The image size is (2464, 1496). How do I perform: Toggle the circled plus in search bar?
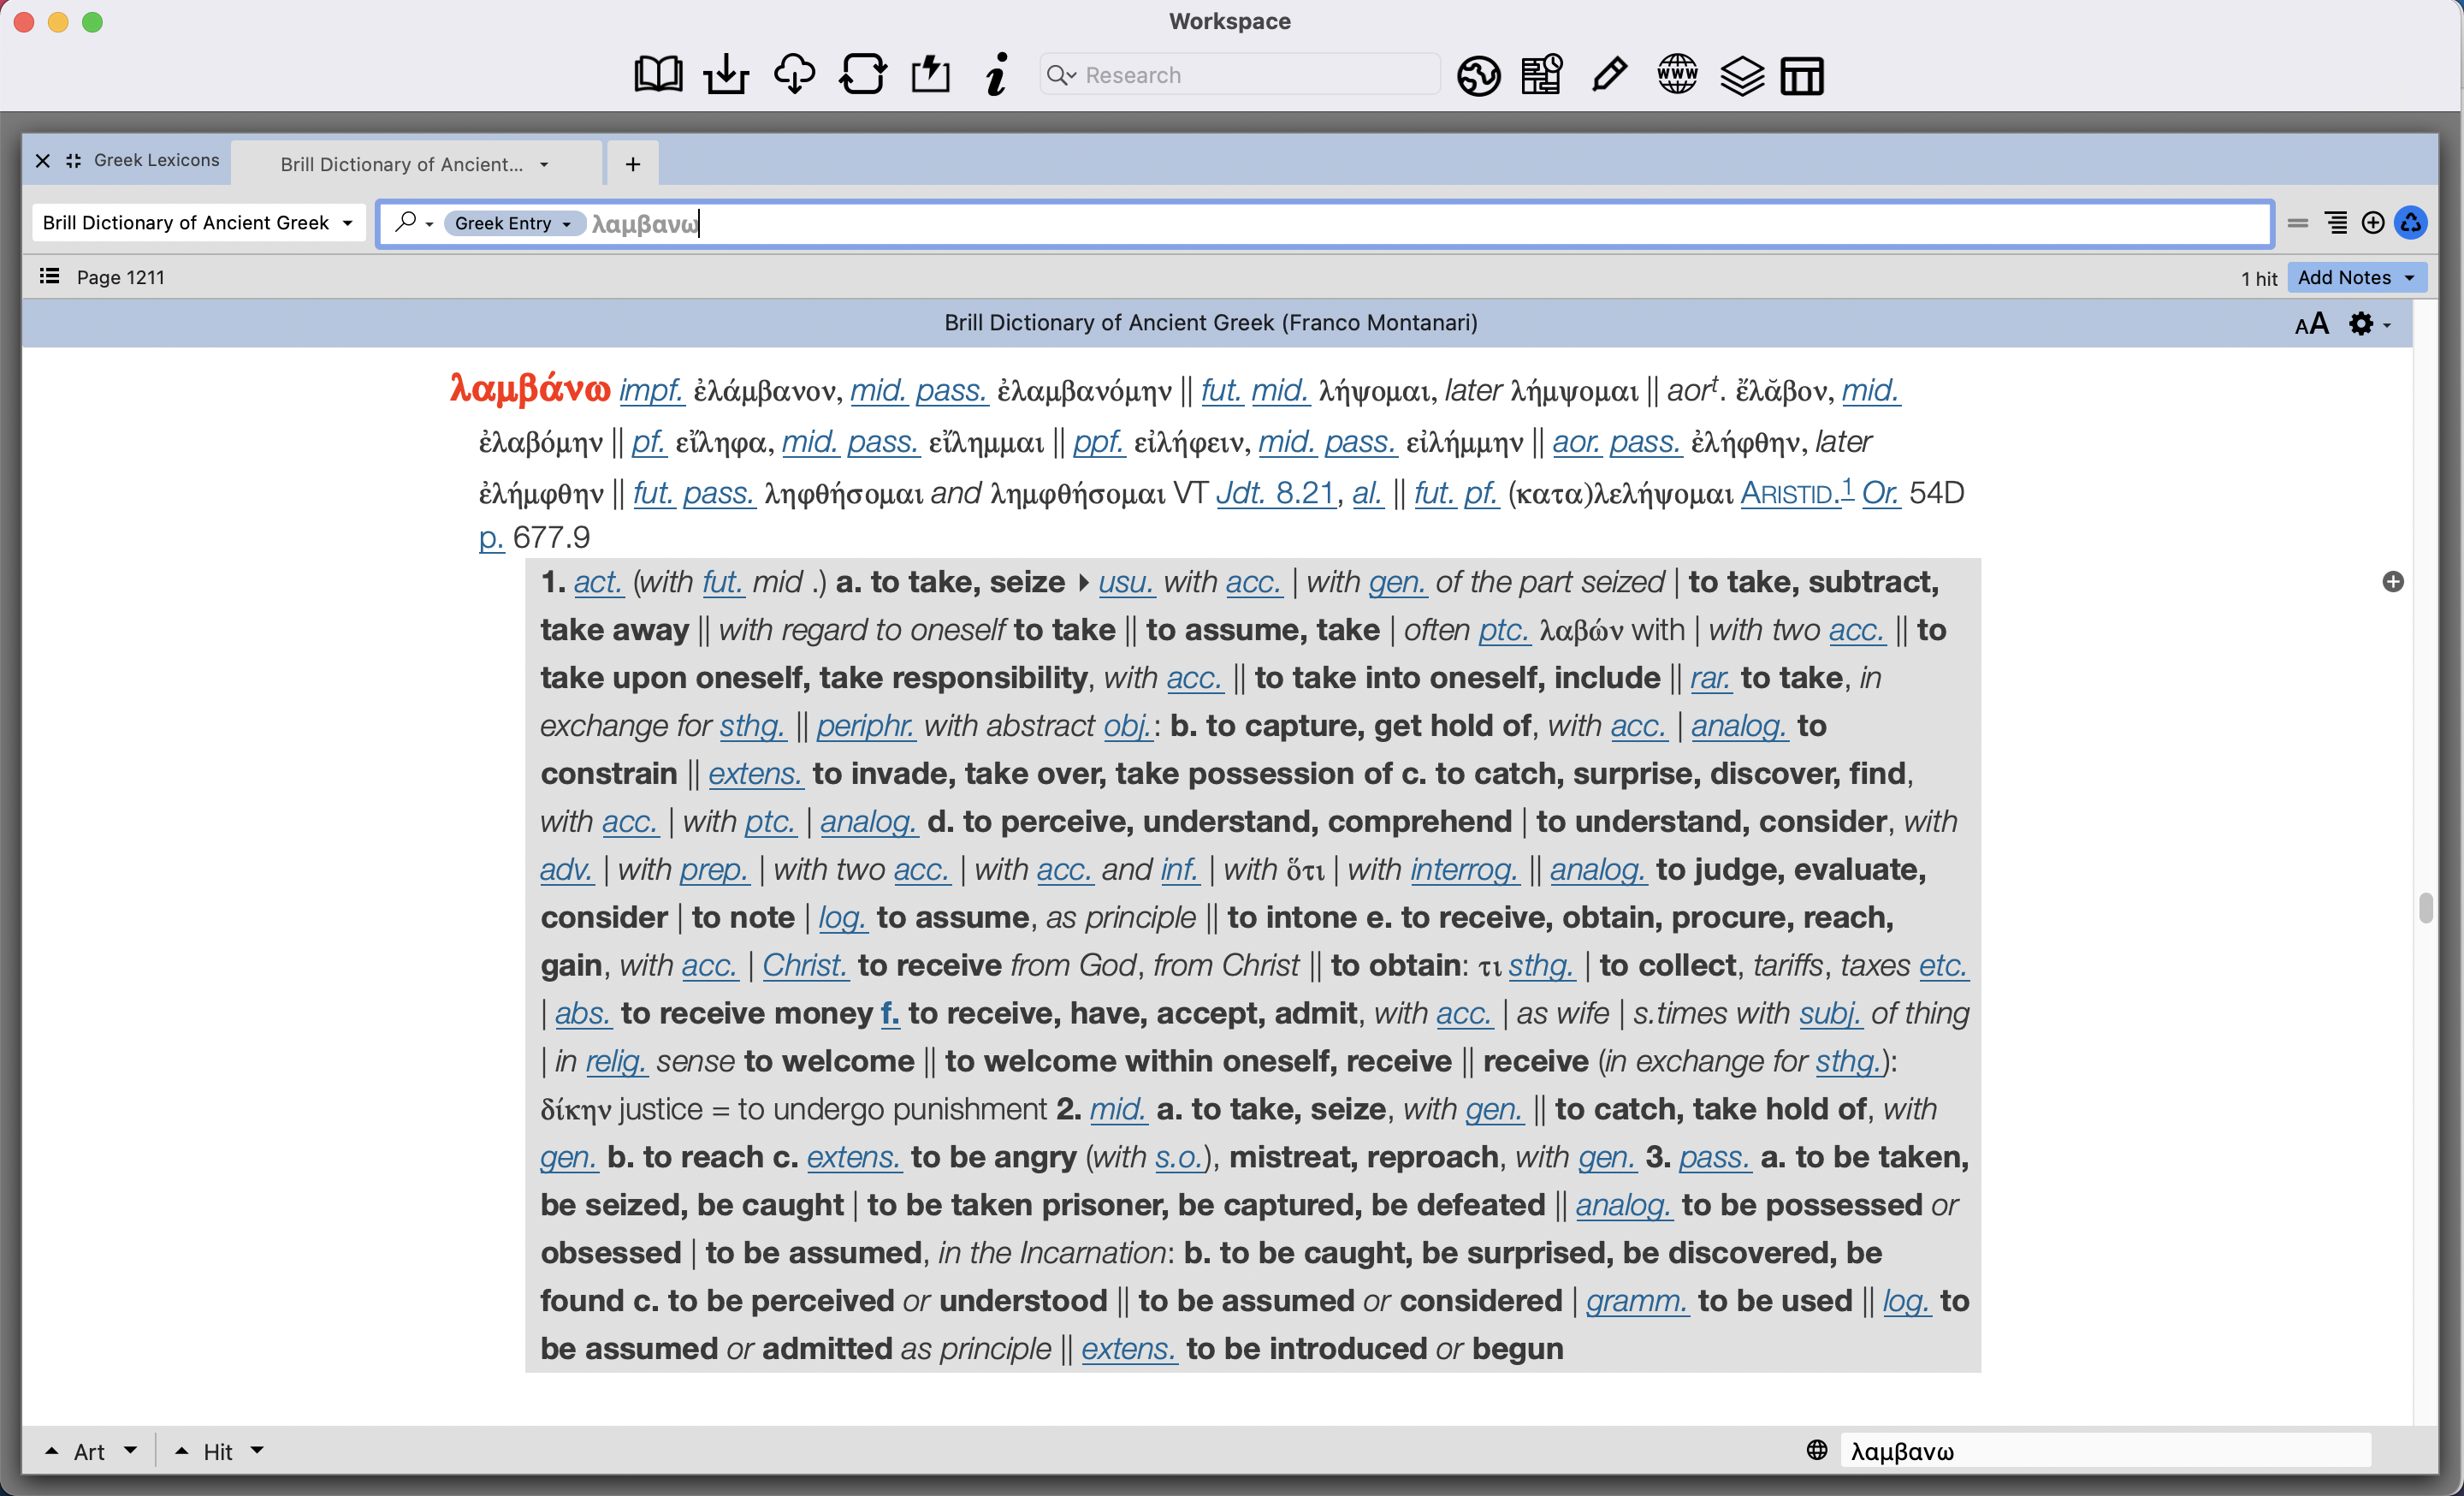tap(2373, 223)
